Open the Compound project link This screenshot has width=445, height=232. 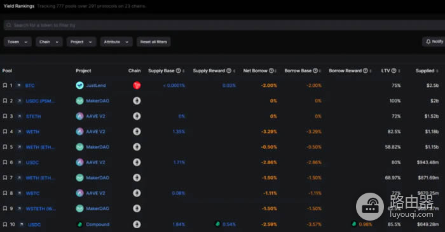[98, 224]
